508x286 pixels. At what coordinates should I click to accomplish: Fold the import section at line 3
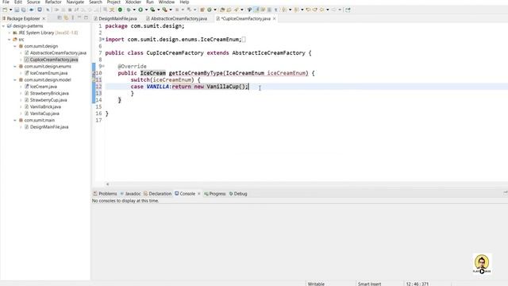click(103, 40)
